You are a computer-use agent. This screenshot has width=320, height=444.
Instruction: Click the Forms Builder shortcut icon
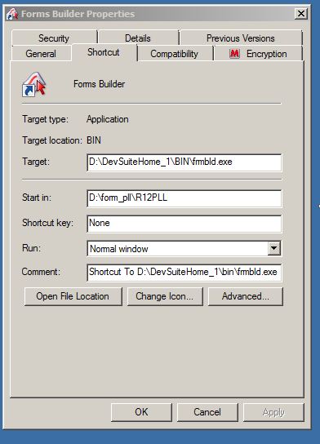click(x=34, y=84)
